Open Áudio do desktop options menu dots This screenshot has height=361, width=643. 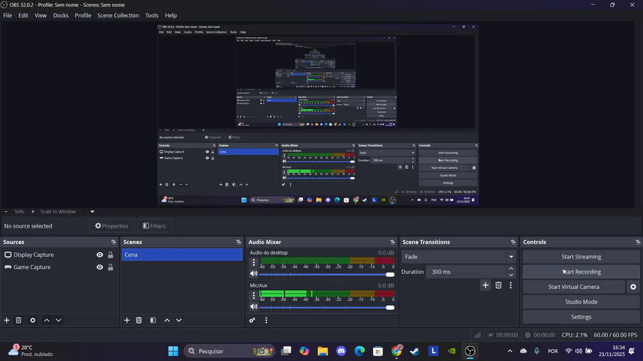coord(254,262)
